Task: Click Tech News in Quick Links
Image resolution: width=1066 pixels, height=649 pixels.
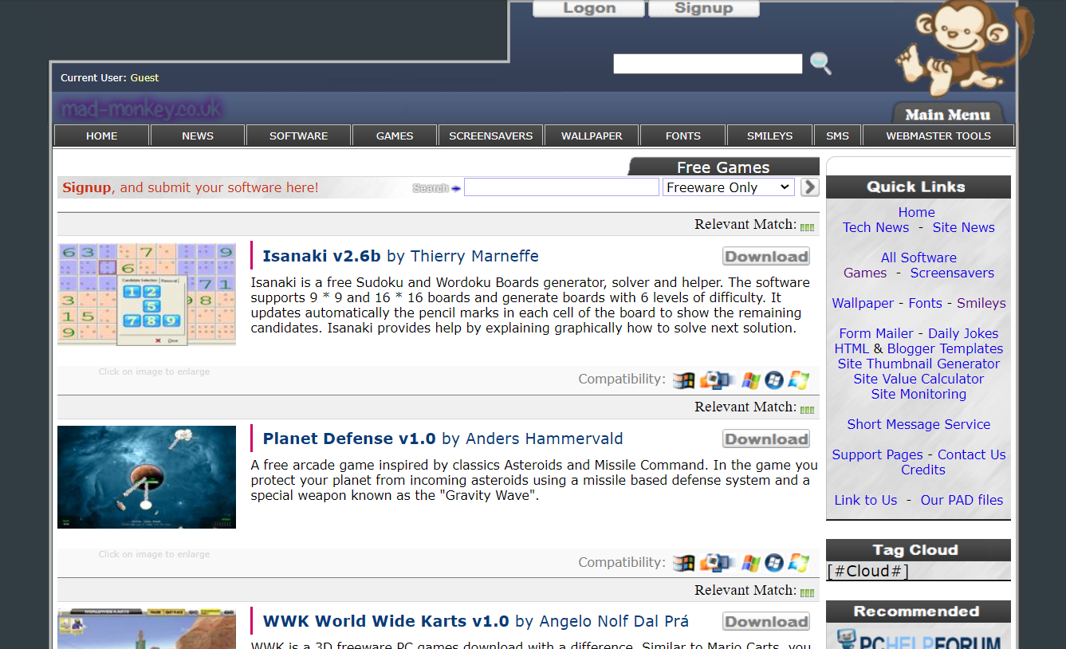Action: tap(875, 227)
